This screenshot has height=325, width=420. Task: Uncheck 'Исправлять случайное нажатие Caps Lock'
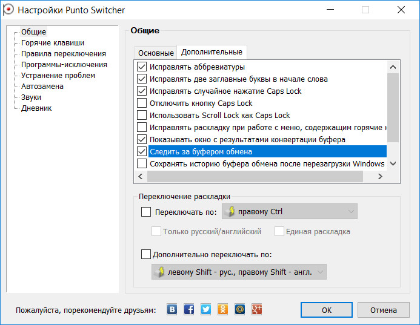click(x=142, y=91)
